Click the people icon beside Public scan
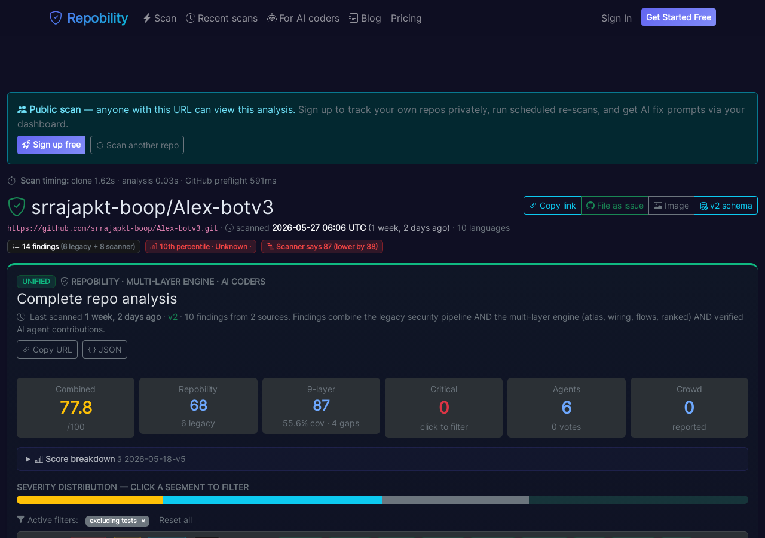 [x=22, y=109]
